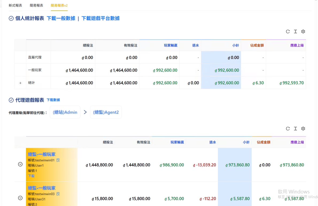Viewport: 318px width, 206px height.
Task: Collapse the 代理遊戲報表 section
Action: tap(11, 100)
